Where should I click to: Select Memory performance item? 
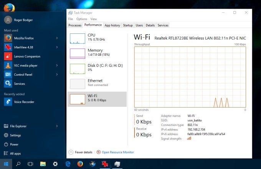(x=97, y=53)
